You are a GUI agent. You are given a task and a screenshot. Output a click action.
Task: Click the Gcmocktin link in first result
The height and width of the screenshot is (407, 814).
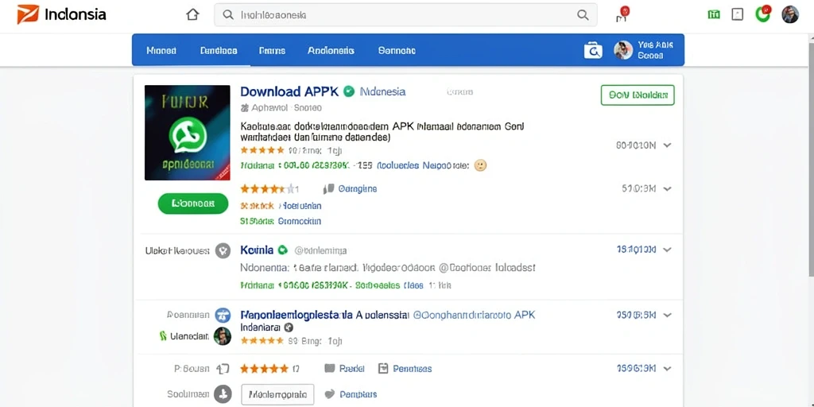pos(300,221)
